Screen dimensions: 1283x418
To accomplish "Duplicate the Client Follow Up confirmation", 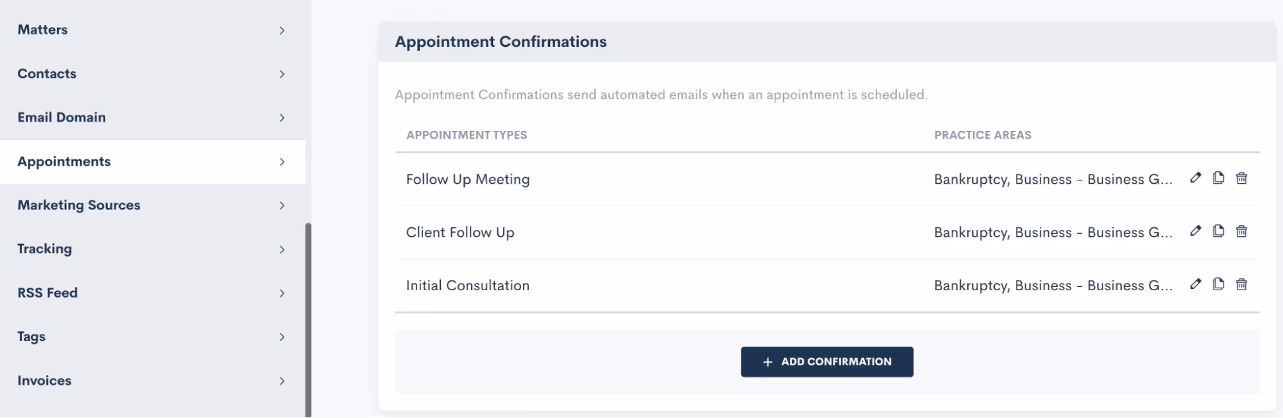I will (1218, 231).
